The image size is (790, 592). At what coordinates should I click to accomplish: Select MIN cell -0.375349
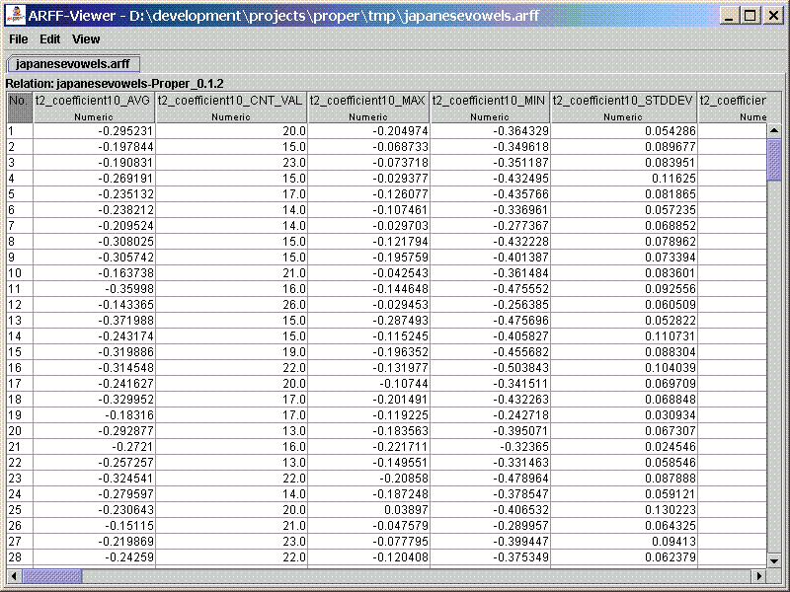[490, 557]
